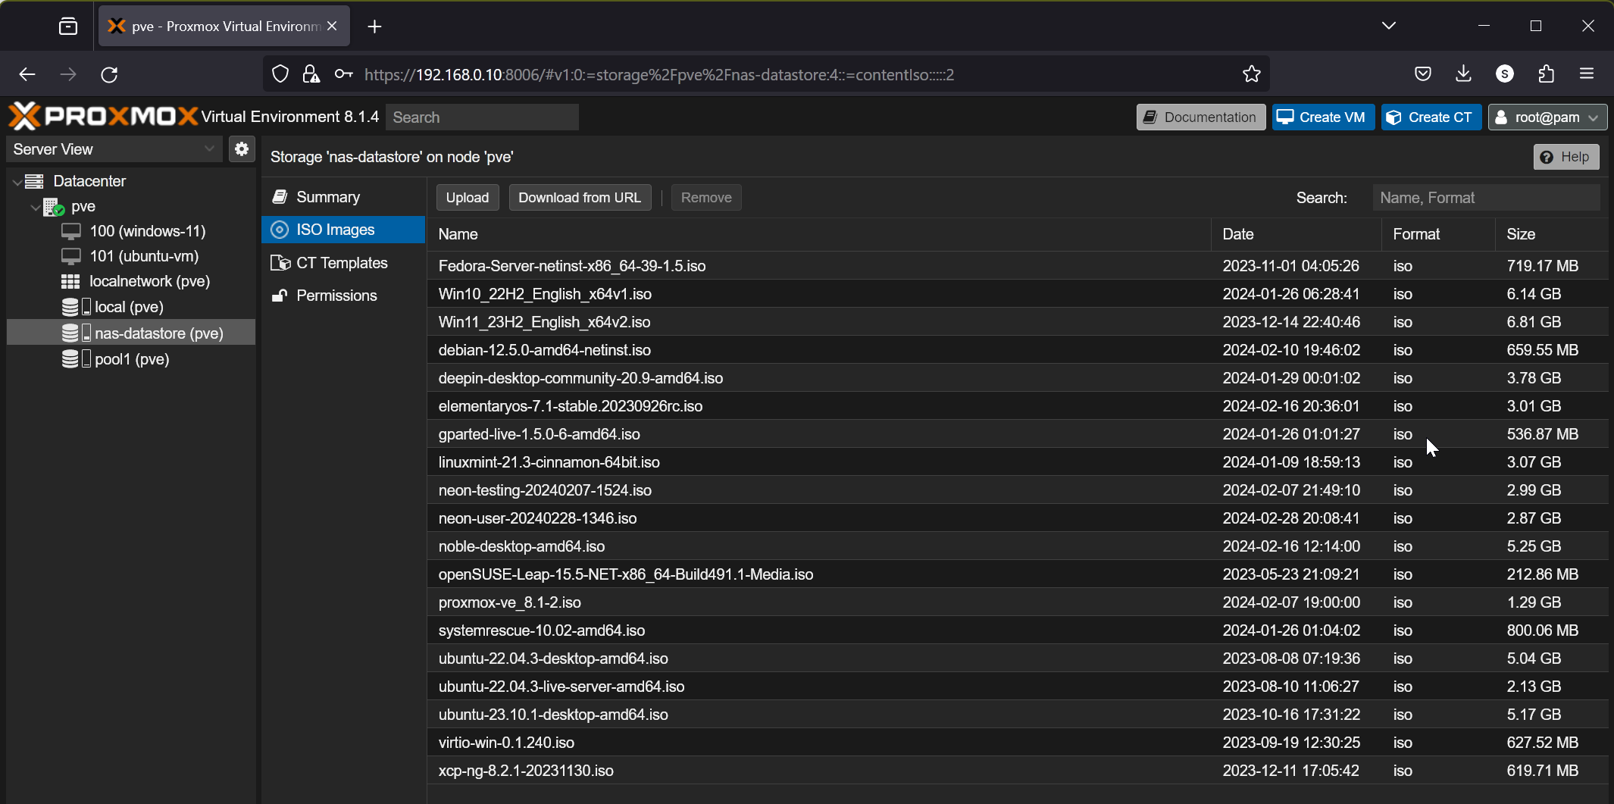Select Win11_23H2_English_x64v2.iso row
The image size is (1614, 804).
[1018, 322]
